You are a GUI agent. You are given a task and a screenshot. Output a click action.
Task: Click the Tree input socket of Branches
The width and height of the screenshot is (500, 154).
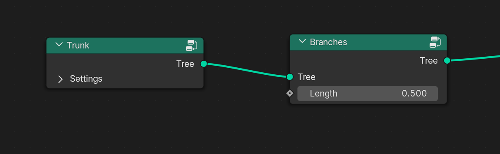pos(290,77)
